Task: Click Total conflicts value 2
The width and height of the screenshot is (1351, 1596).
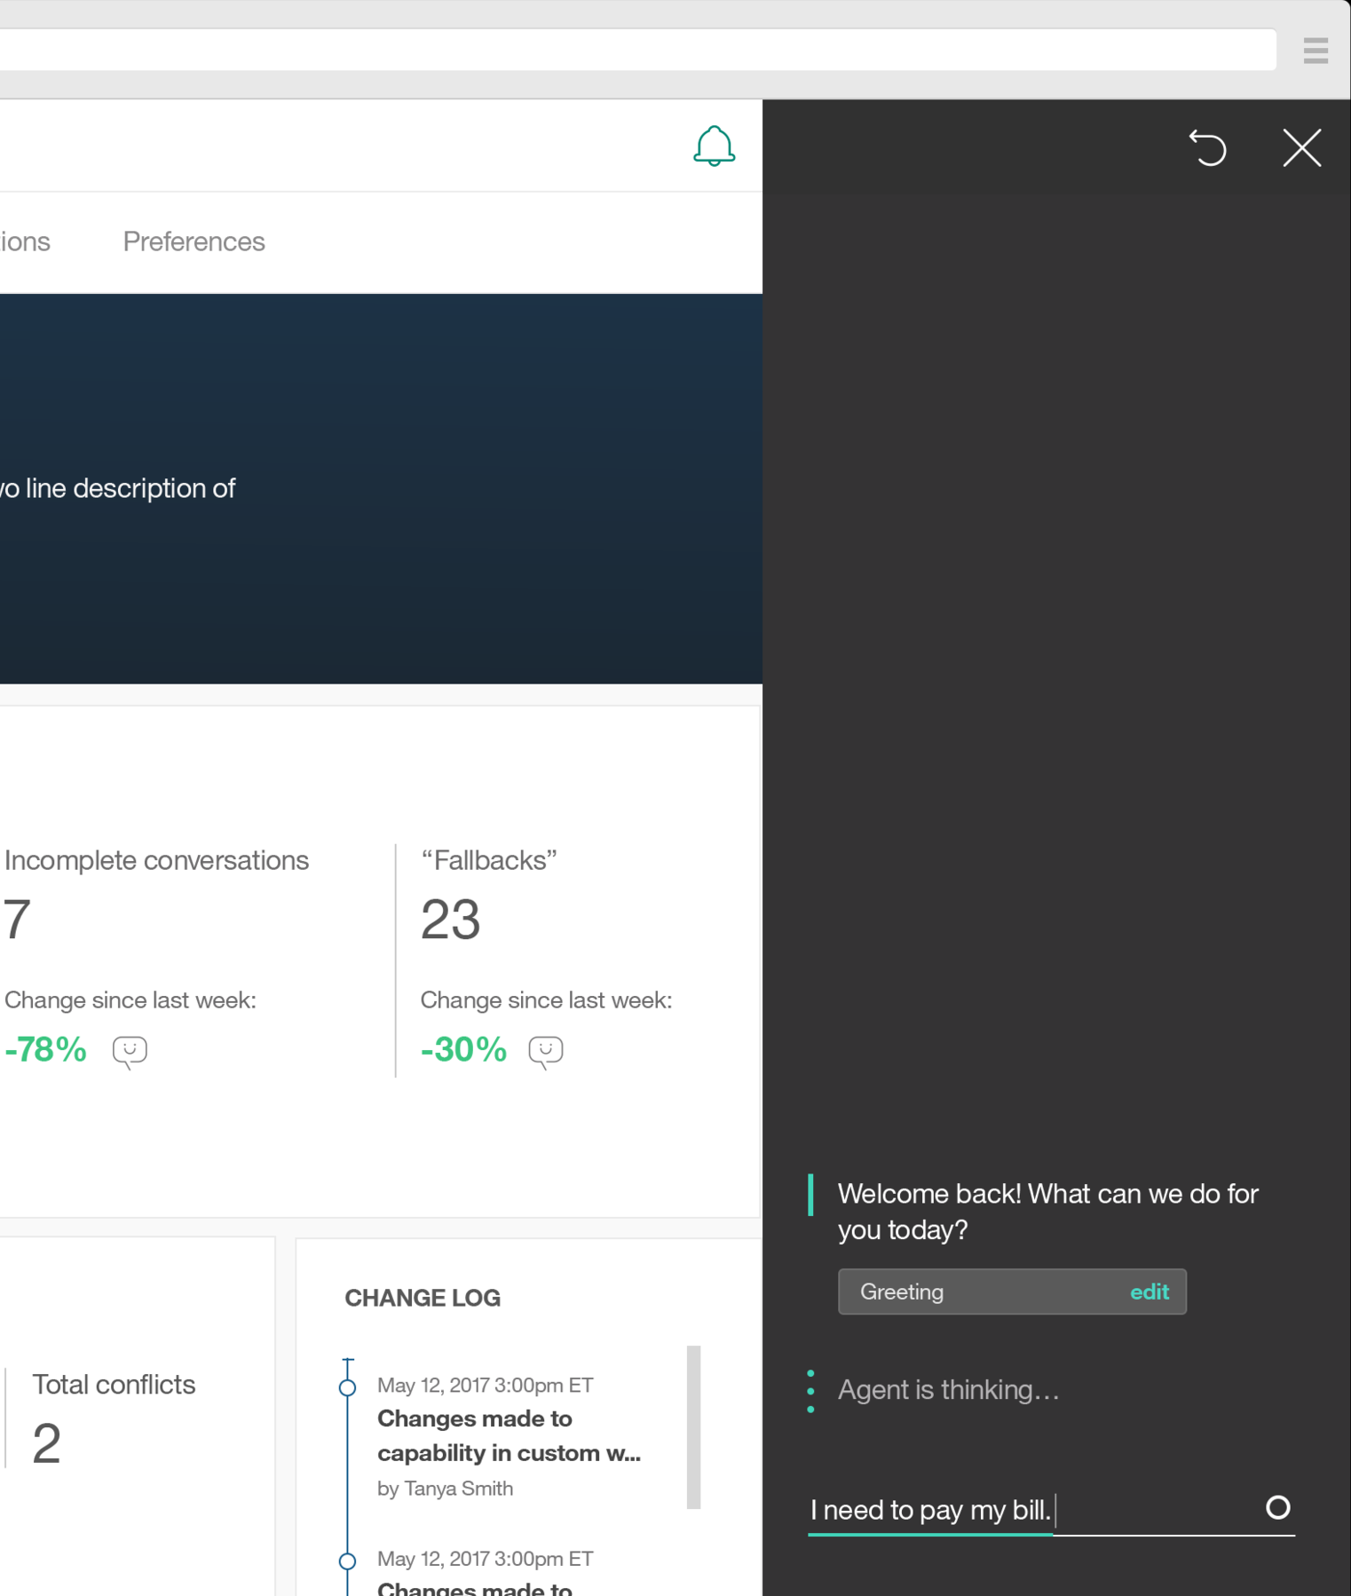Action: pos(47,1443)
